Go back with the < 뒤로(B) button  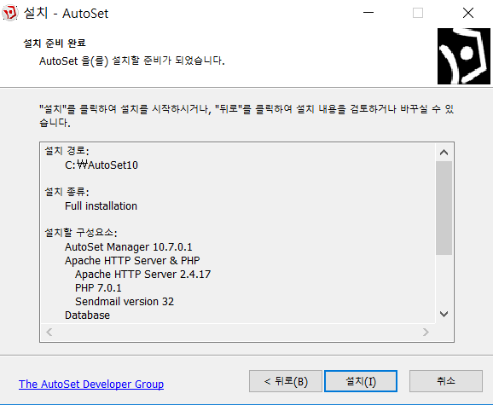286,381
